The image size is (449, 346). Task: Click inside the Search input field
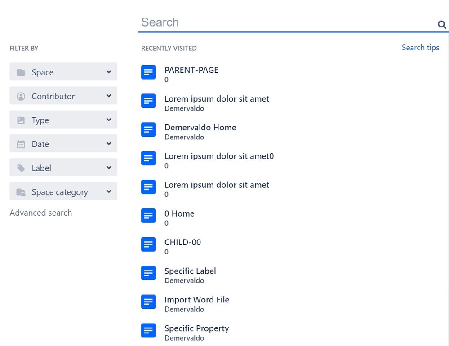click(x=270, y=22)
